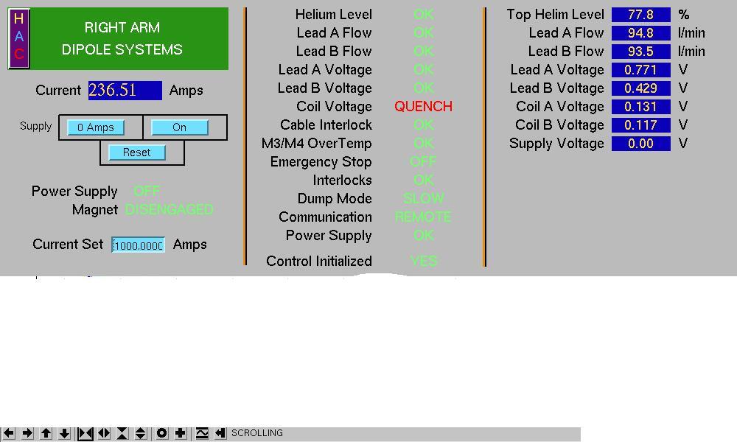Click the Emergency Stop OFF status
Viewport: 737px width, 442px height.
tap(423, 161)
